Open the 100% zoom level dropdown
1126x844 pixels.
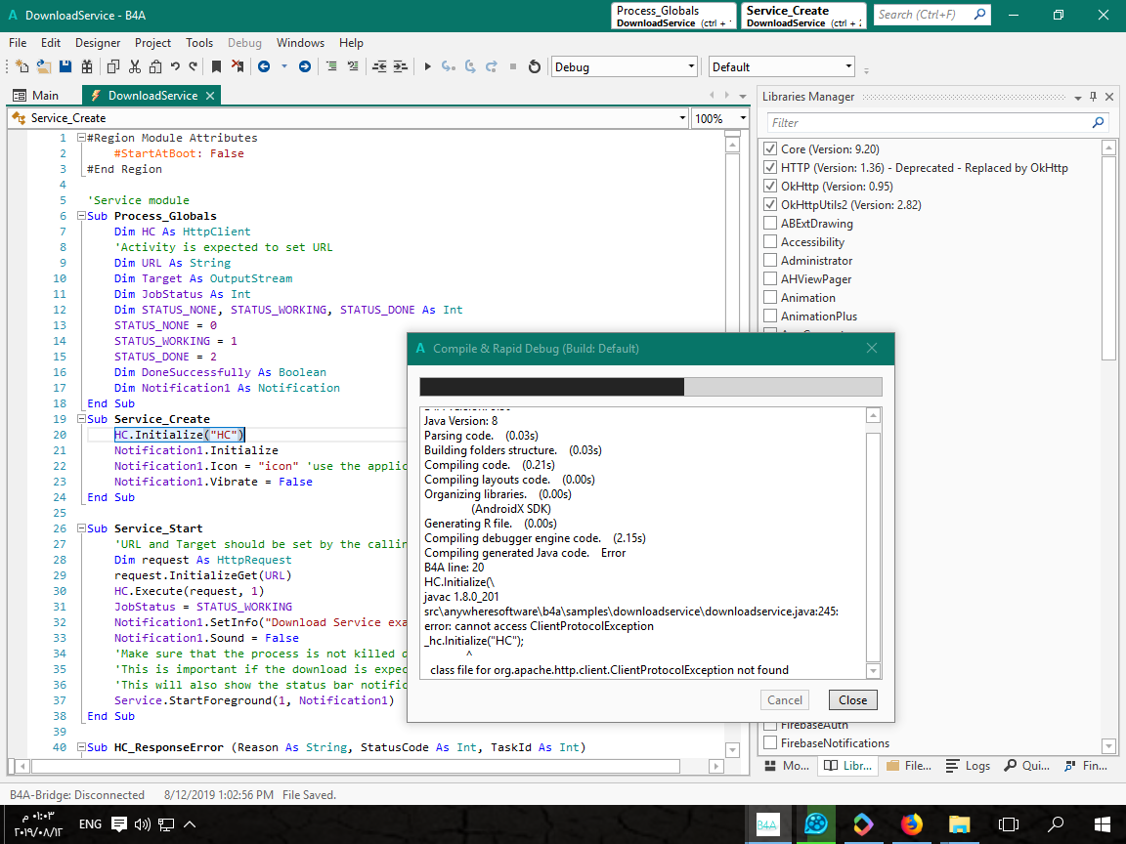click(x=720, y=118)
